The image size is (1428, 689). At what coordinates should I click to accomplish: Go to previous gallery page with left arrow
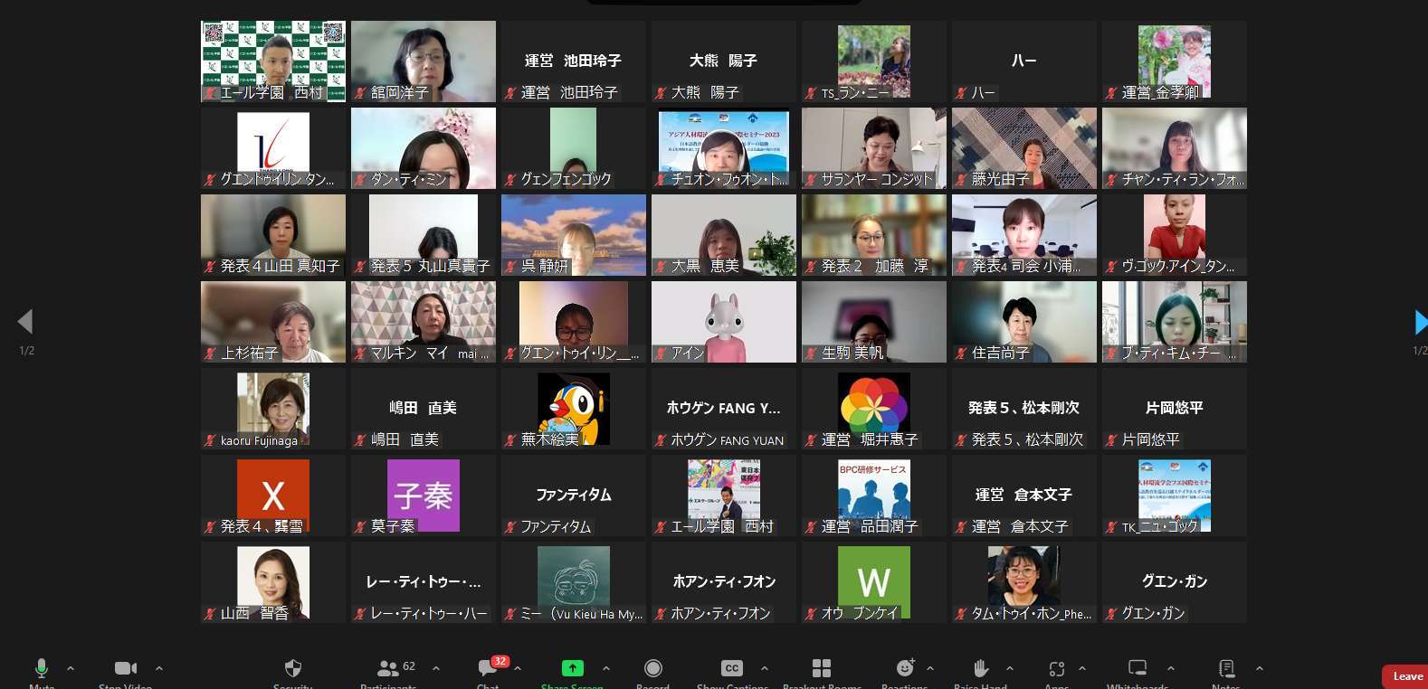25,322
